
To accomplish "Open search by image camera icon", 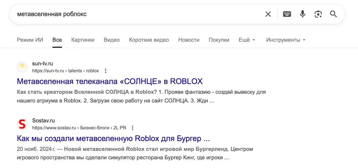I will [318, 14].
